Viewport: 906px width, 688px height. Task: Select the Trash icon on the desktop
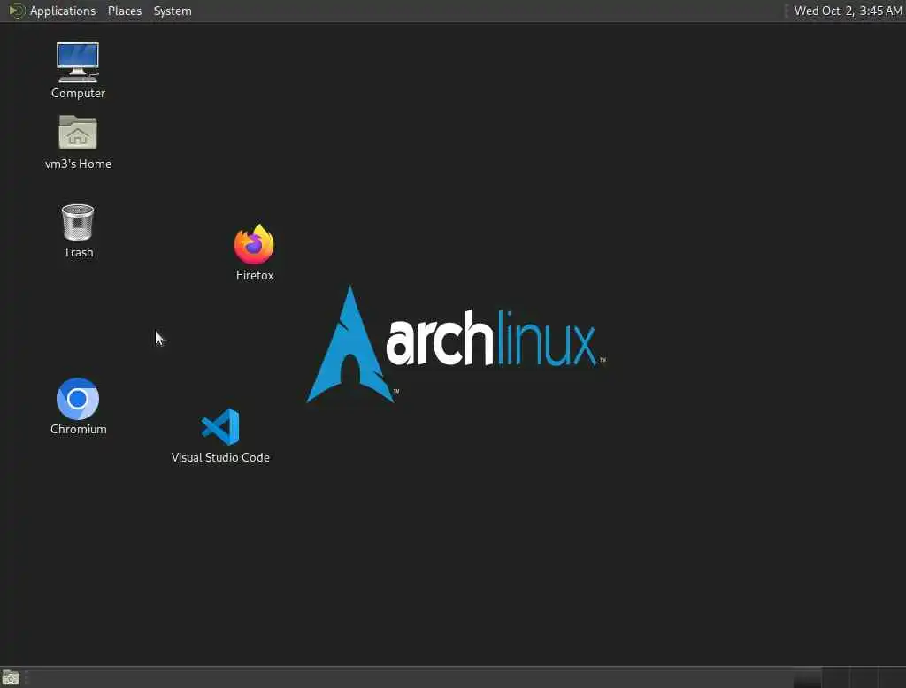[78, 222]
